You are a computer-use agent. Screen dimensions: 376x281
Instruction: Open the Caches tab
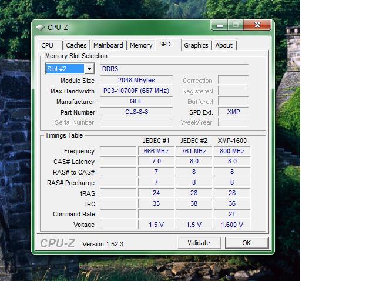(x=76, y=45)
